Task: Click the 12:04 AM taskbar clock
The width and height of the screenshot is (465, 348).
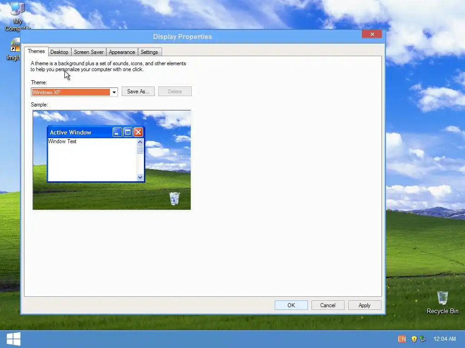Action: (445, 339)
